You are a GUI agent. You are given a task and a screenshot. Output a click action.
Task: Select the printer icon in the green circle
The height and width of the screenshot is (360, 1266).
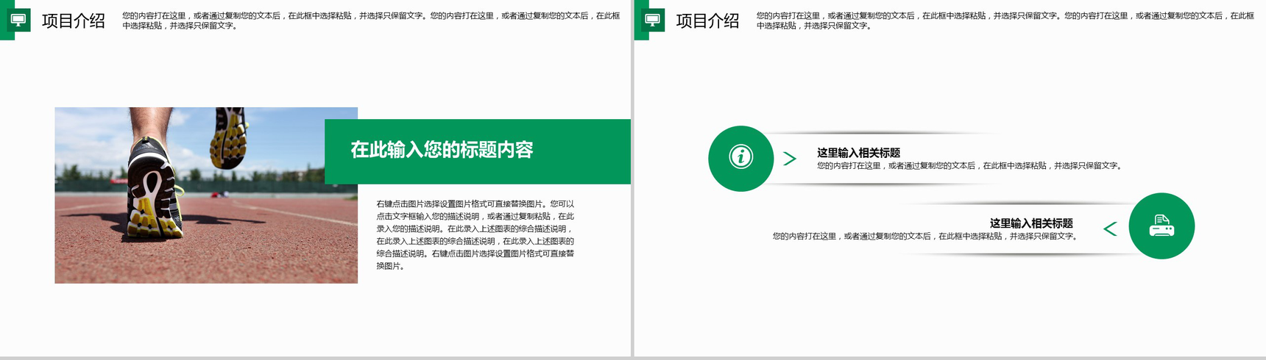tap(1161, 226)
